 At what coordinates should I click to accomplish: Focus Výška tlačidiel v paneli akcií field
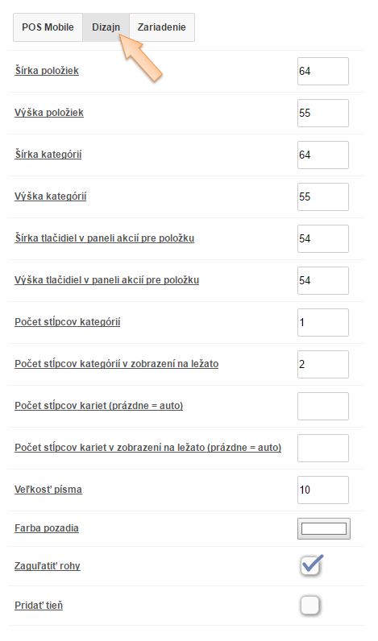[x=322, y=280]
